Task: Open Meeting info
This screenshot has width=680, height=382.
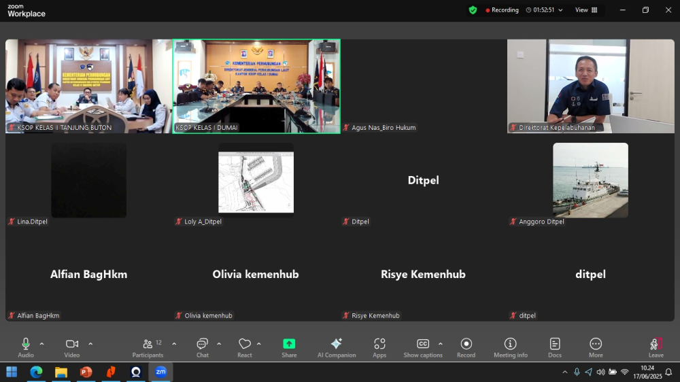Action: point(511,348)
